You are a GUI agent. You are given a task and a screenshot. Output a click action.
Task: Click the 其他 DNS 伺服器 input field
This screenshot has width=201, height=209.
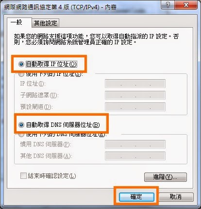(135, 156)
